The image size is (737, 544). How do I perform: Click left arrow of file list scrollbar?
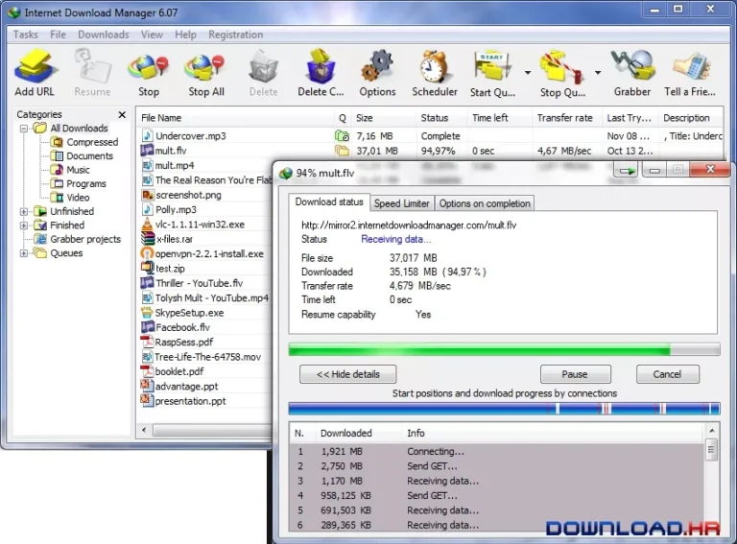coord(144,430)
